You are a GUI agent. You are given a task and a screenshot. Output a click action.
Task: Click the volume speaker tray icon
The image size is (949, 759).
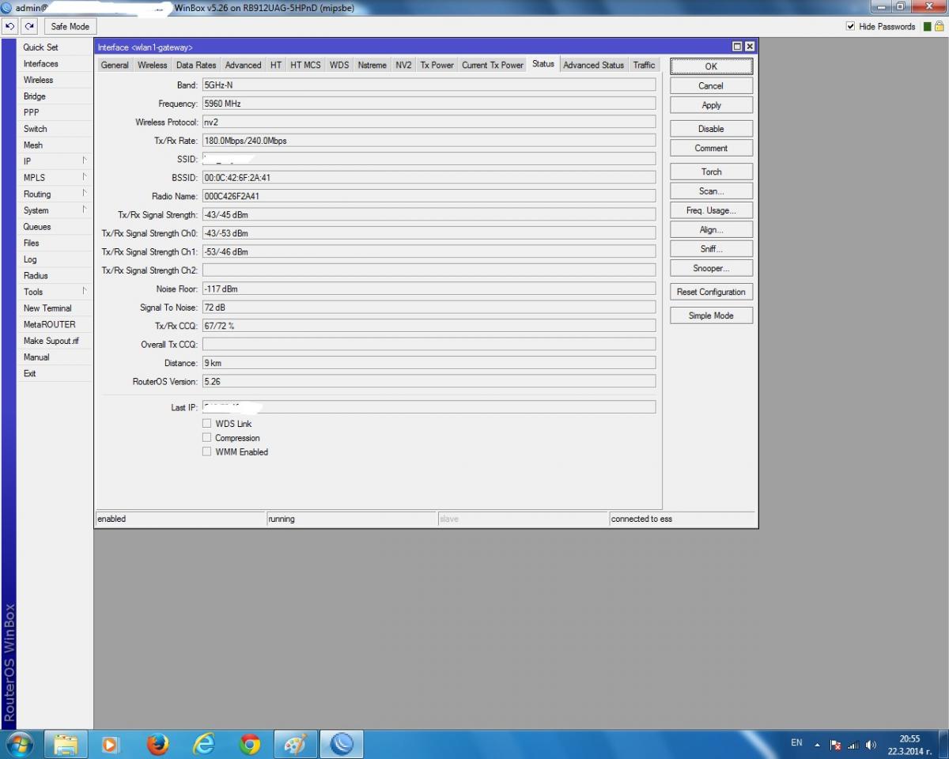871,745
